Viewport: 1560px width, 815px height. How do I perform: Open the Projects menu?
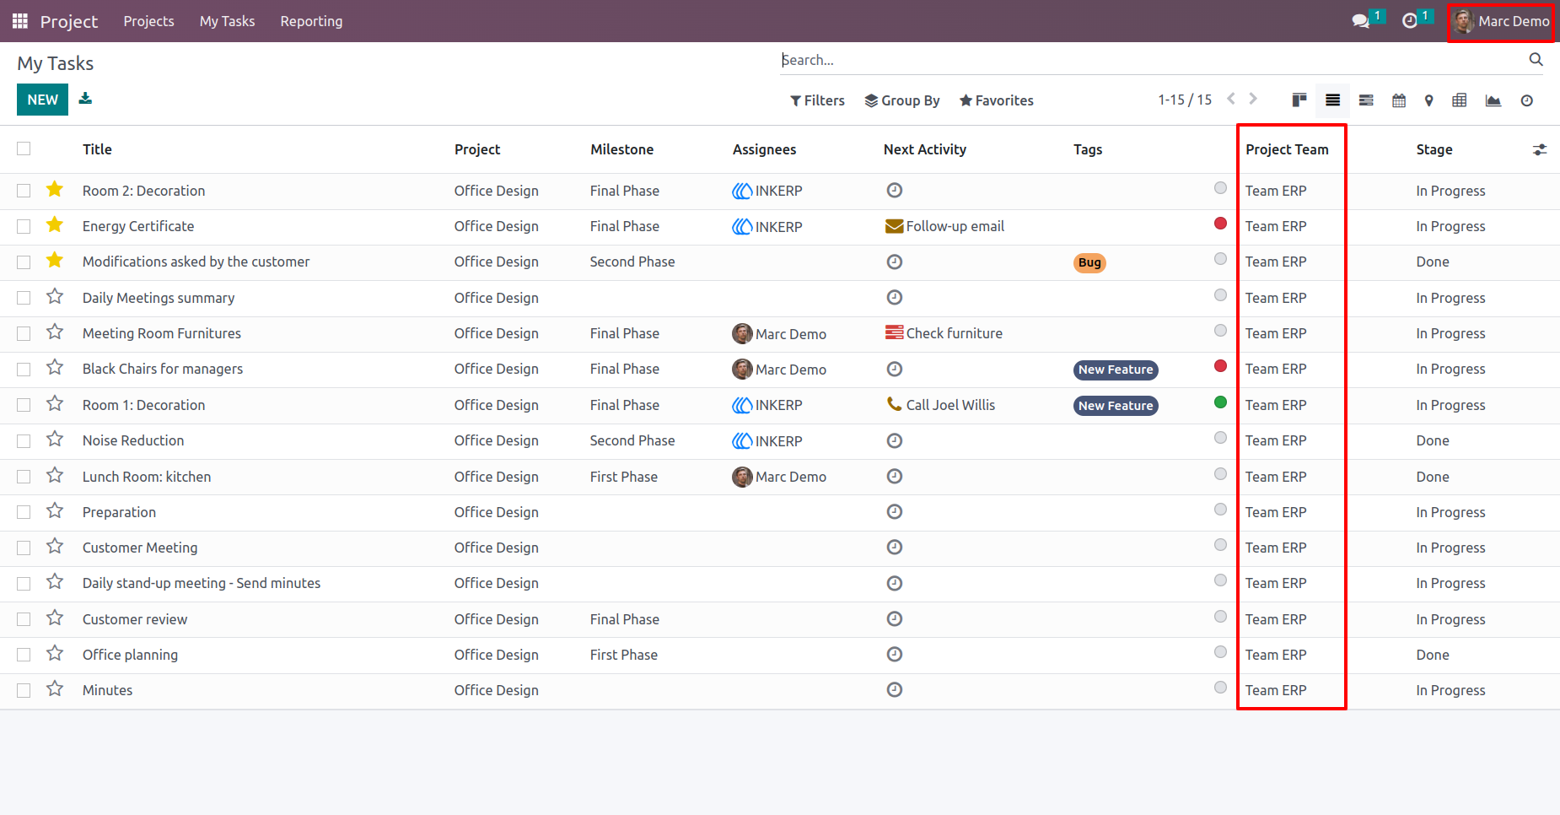tap(148, 21)
